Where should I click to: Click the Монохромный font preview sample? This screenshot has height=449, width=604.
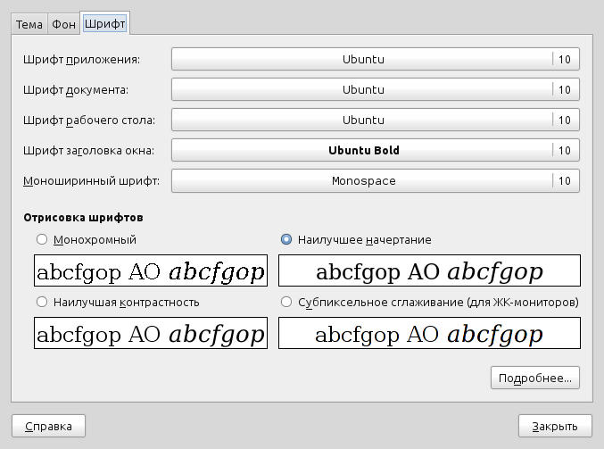pos(151,270)
